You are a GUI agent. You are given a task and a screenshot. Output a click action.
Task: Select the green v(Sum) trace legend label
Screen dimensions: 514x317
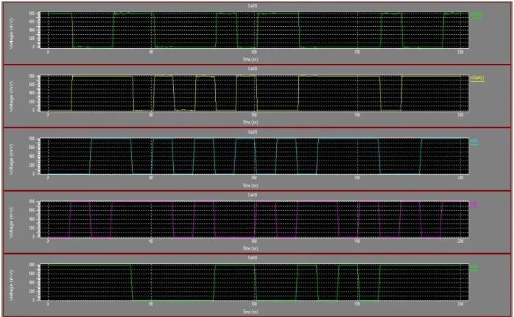pyautogui.click(x=476, y=14)
